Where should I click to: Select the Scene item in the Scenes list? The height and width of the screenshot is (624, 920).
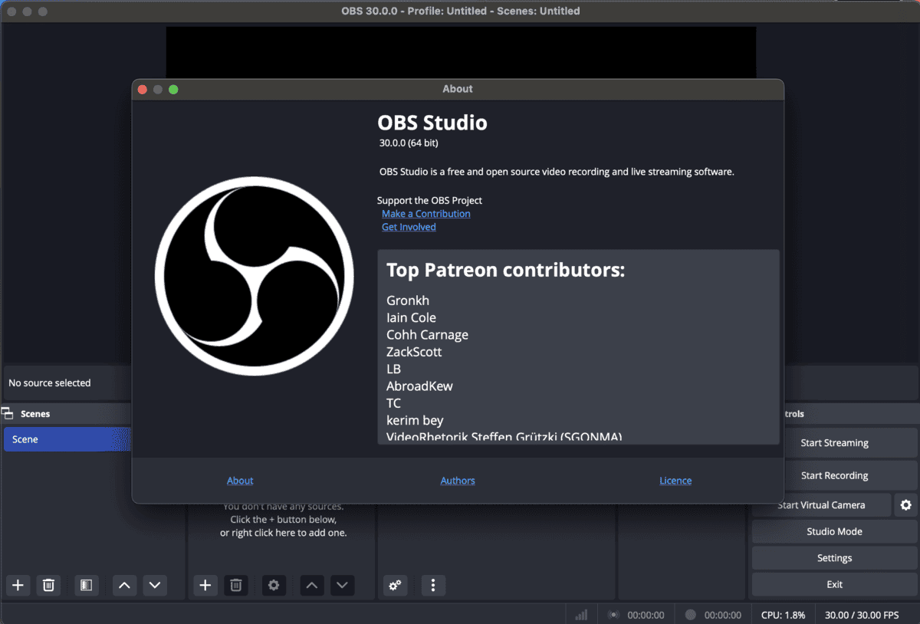(67, 439)
